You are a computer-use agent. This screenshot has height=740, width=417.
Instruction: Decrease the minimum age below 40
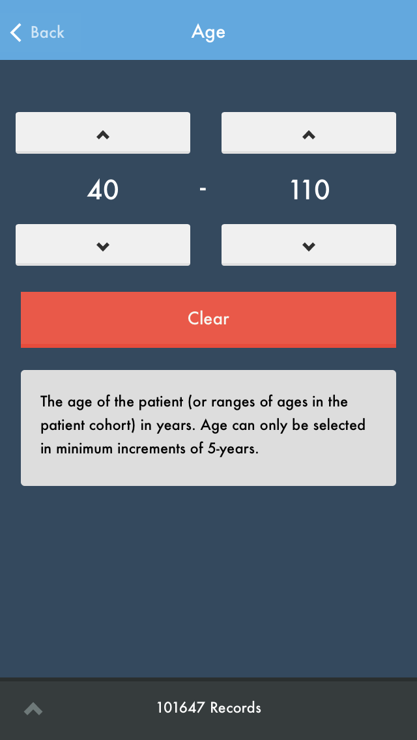pyautogui.click(x=103, y=245)
